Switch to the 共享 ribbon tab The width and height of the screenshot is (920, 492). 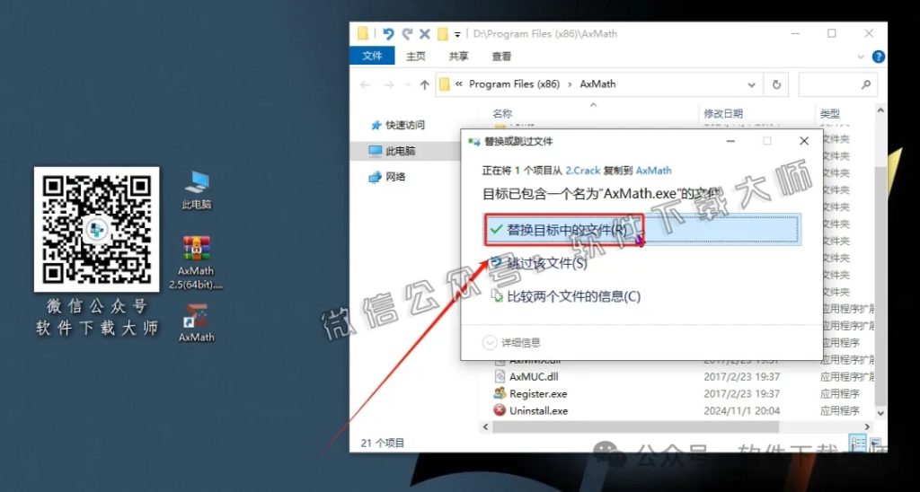click(x=459, y=57)
